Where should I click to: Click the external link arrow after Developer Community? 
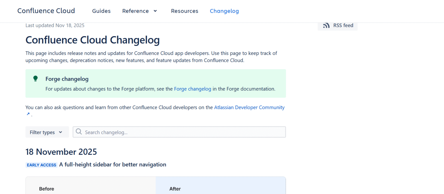pyautogui.click(x=28, y=114)
